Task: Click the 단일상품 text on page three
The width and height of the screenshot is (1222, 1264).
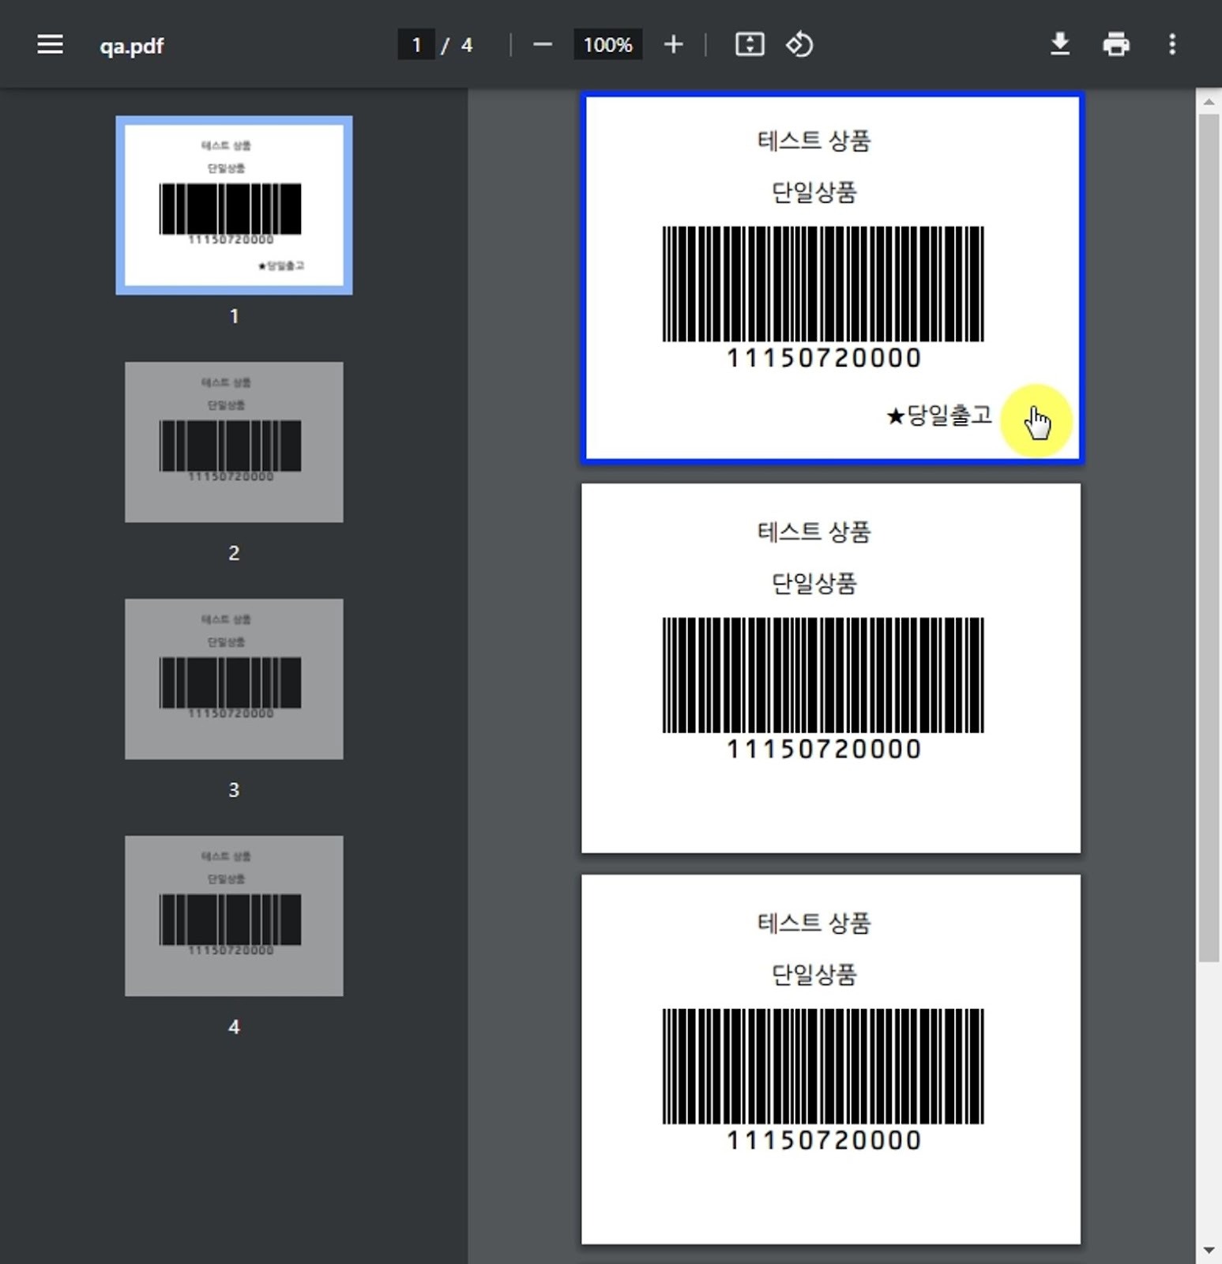Action: [x=814, y=975]
